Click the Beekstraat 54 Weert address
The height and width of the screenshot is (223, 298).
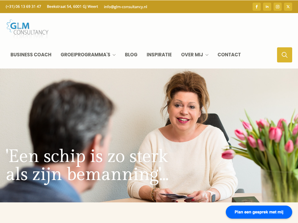pyautogui.click(x=72, y=6)
